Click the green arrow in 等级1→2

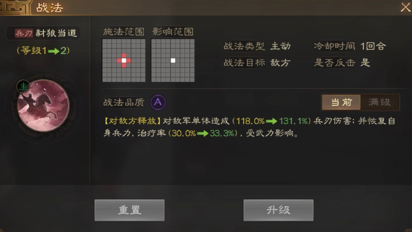[x=54, y=51]
